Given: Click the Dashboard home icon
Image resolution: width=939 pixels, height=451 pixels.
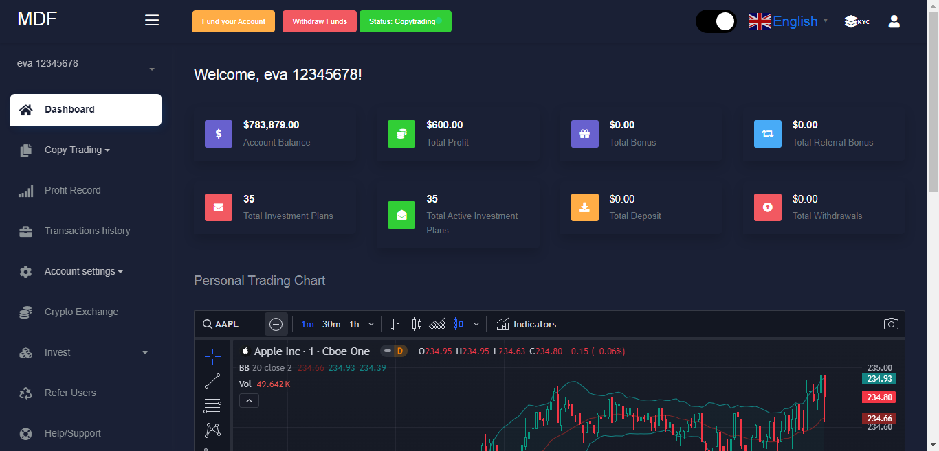Looking at the screenshot, I should coord(26,110).
